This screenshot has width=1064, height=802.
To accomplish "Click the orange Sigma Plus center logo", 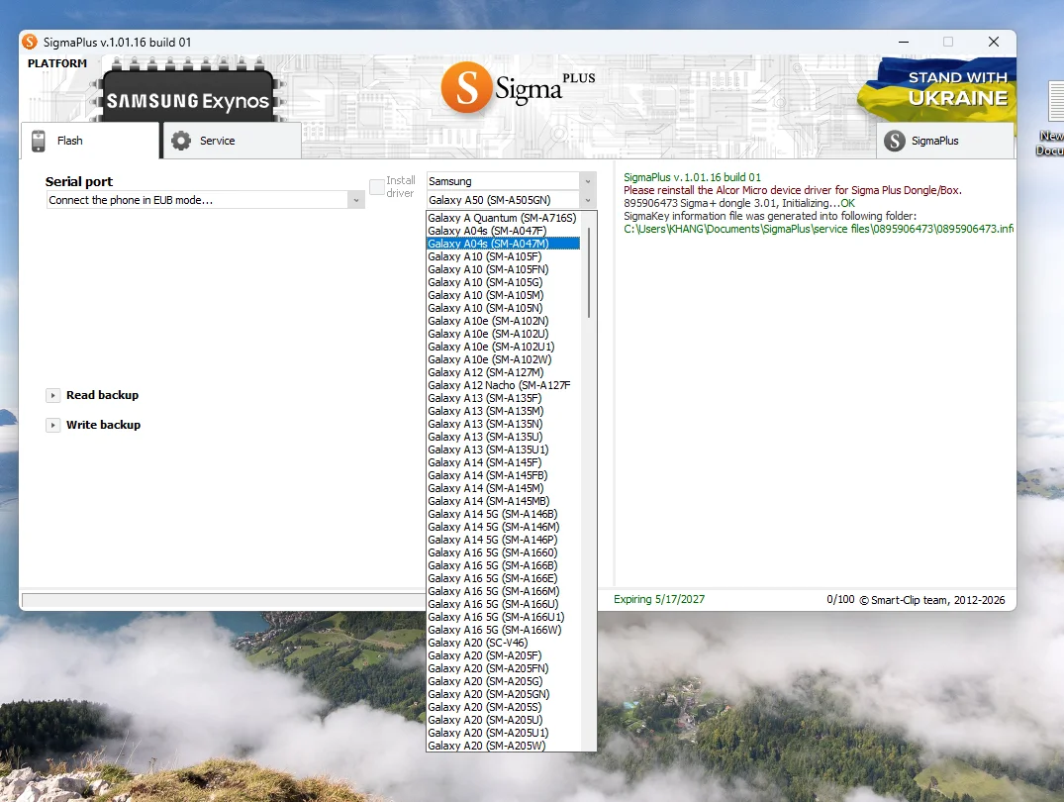I will point(519,88).
